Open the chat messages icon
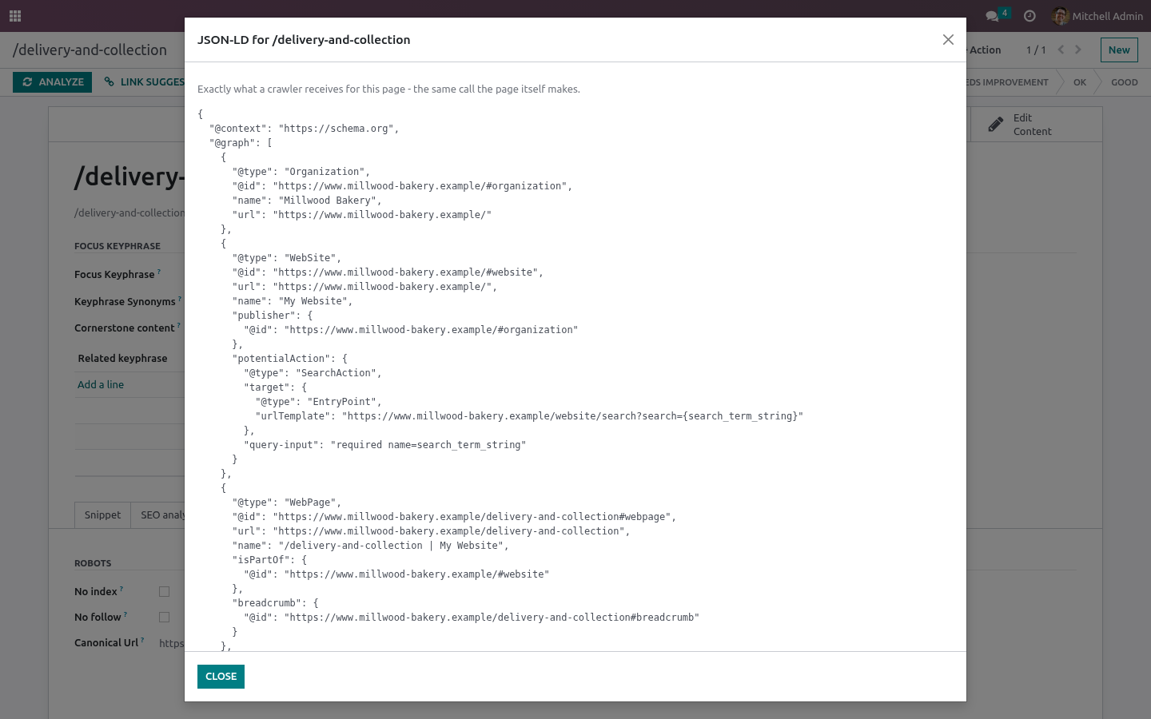Viewport: 1151px width, 719px height. [992, 16]
